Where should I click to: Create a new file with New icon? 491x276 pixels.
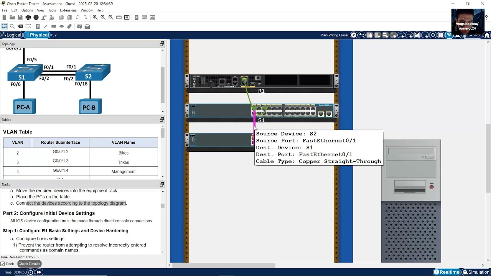click(4, 17)
